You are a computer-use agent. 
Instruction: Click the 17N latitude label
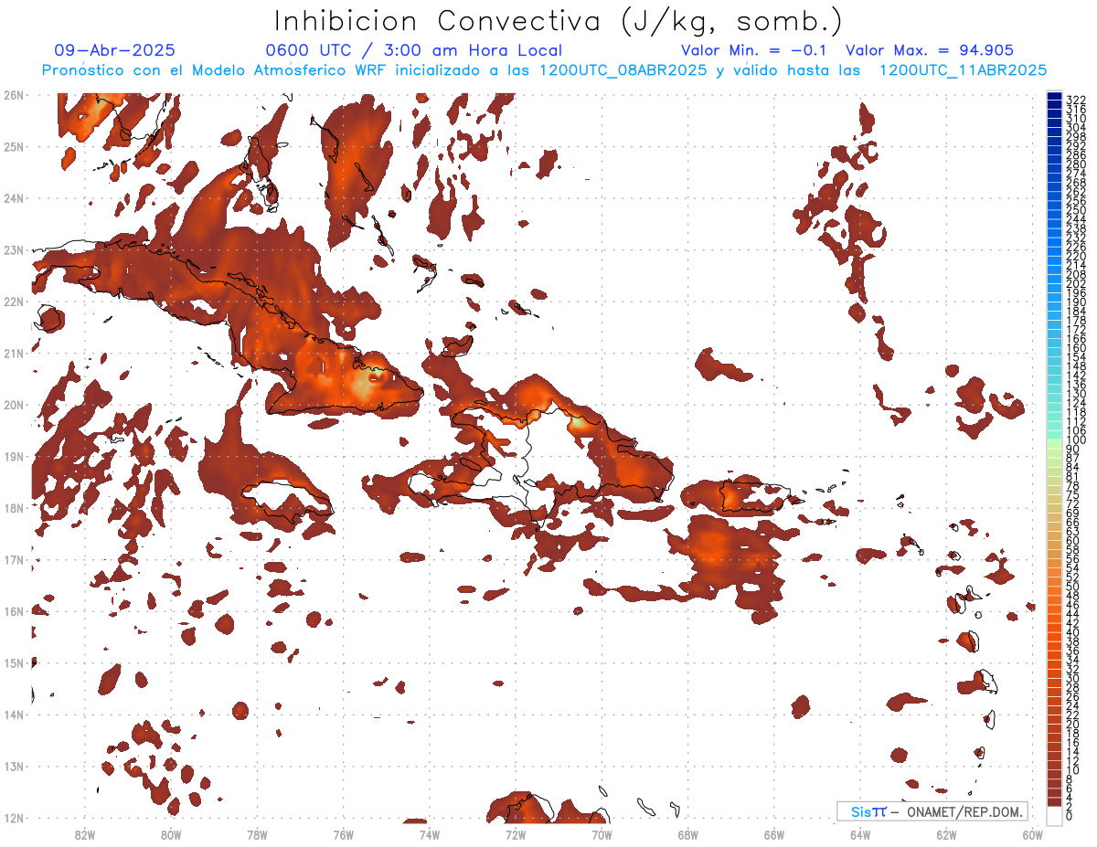(x=13, y=559)
